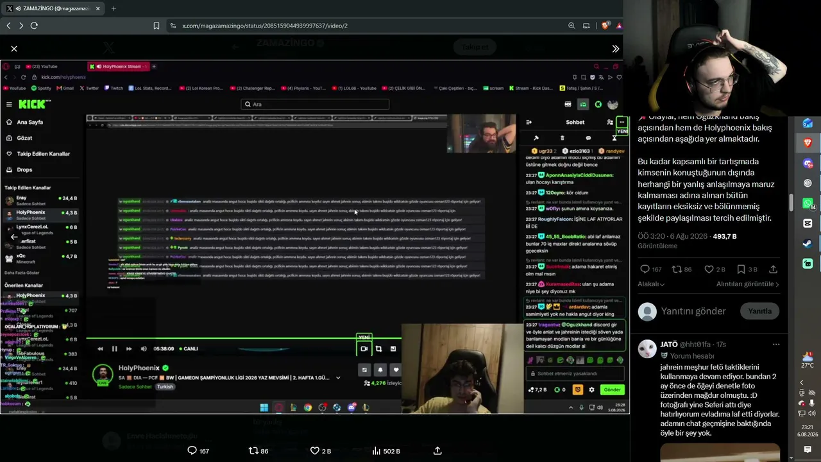Open Takip Edilen Kanallar in Kick sidebar
This screenshot has width=821, height=462.
[x=38, y=154]
